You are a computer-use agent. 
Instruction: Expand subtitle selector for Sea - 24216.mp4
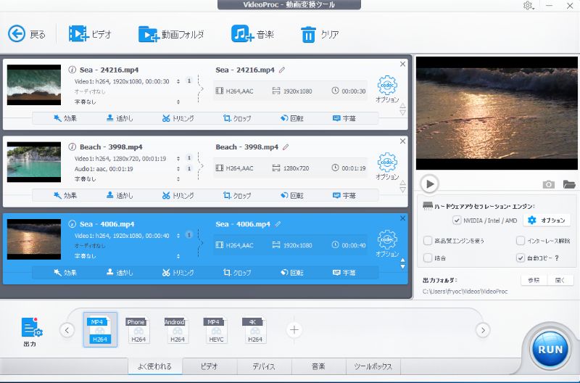(x=178, y=102)
